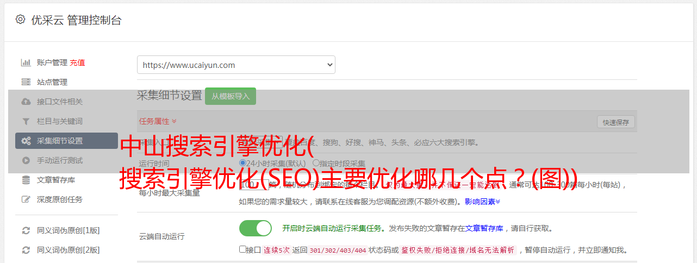Click the play icon for 手动运行测试
Image resolution: width=697 pixels, height=263 pixels.
[26, 160]
